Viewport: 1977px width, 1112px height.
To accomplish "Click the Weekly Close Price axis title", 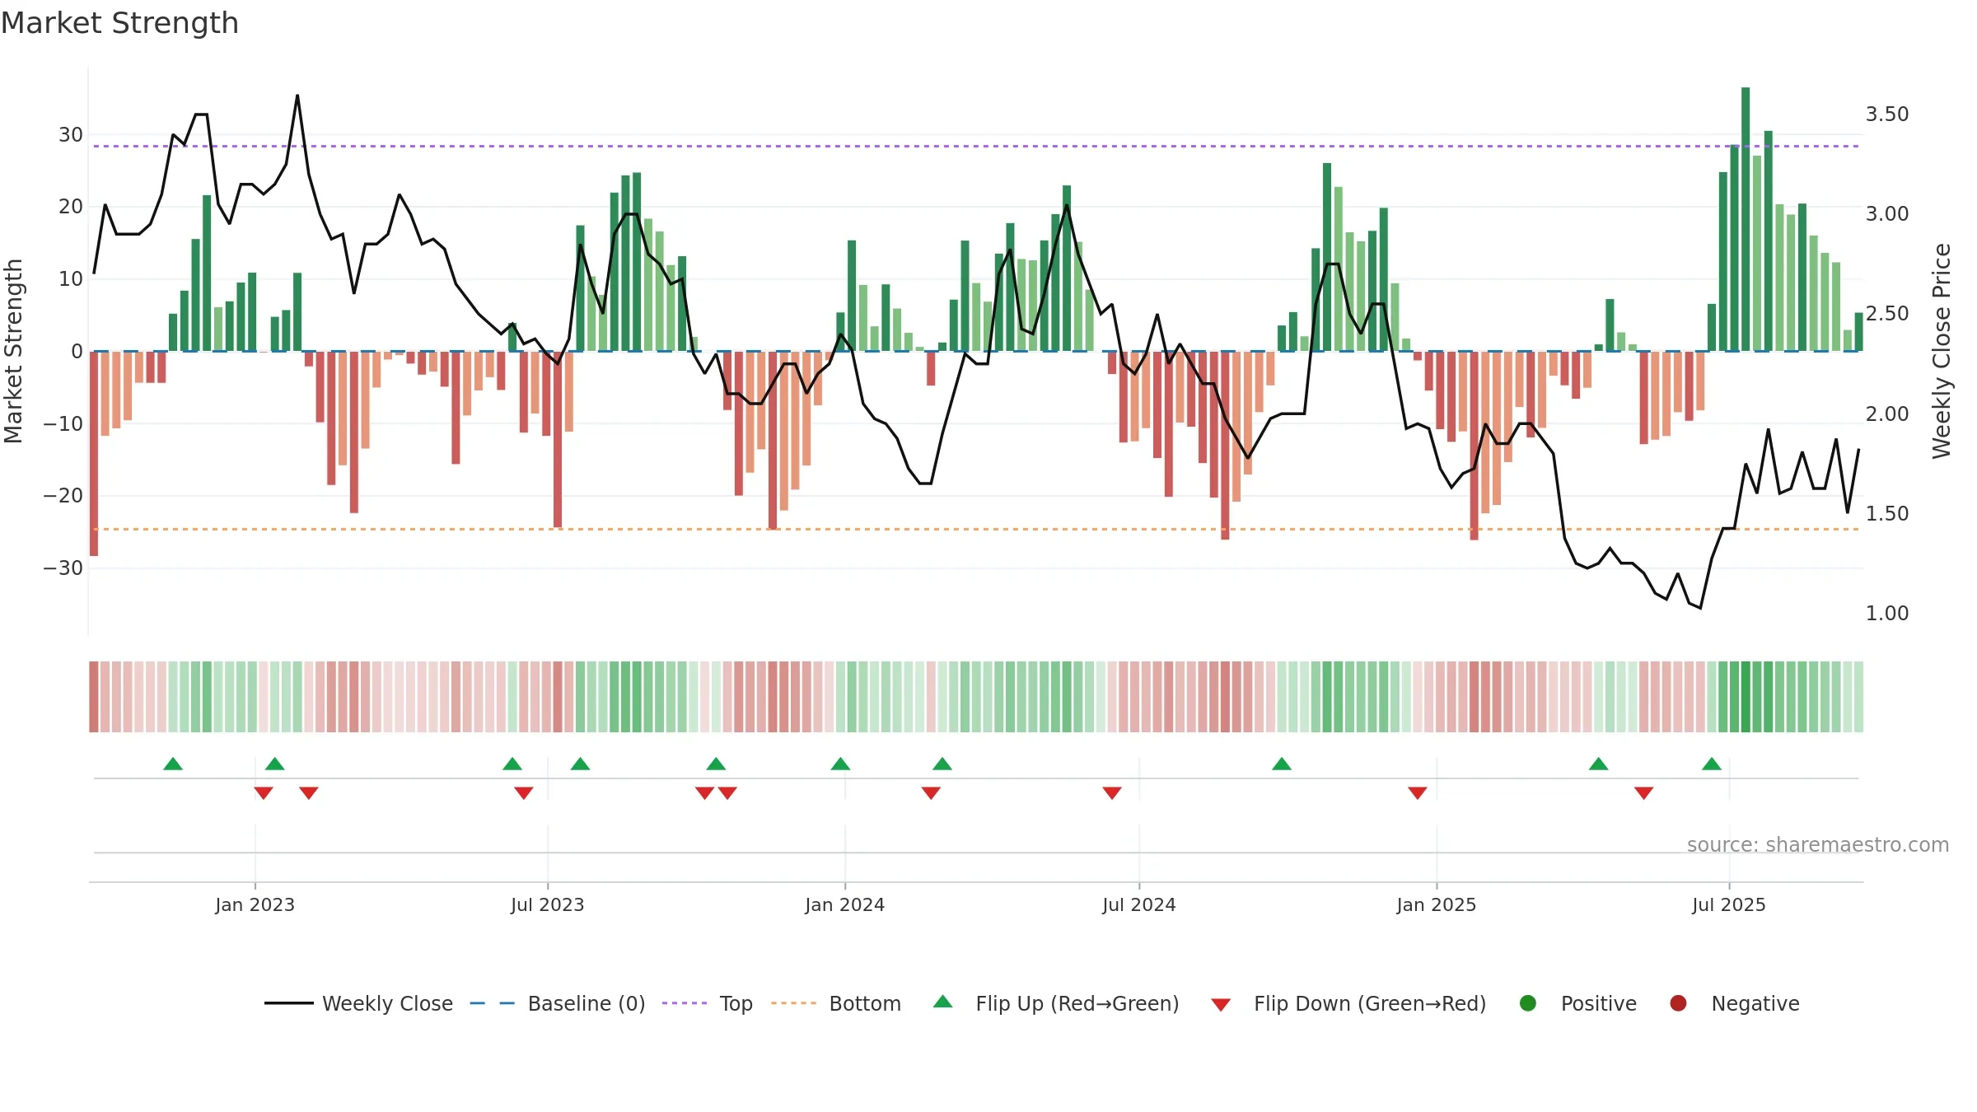I will coord(1942,351).
